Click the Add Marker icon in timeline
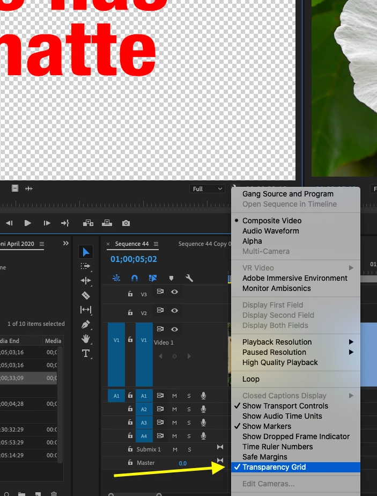 click(171, 278)
